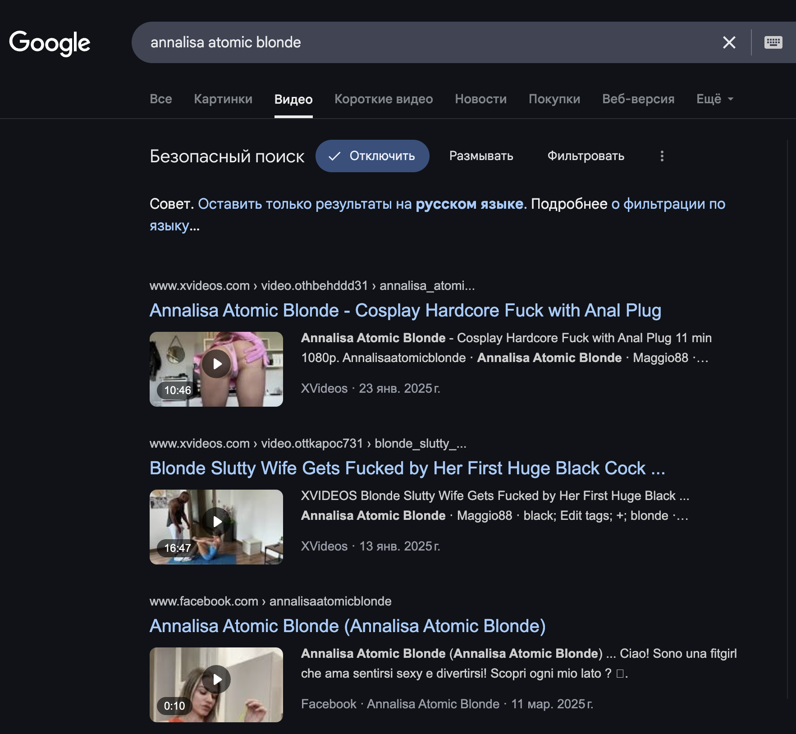Screen dimensions: 796x734
Task: Play the video thumbnail with 10:46 duration
Action: click(216, 369)
